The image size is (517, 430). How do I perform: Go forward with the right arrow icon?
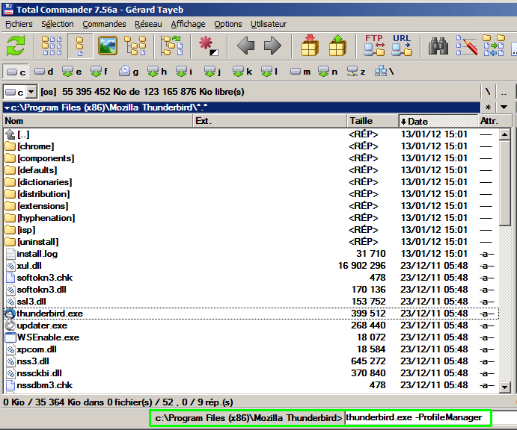point(272,46)
